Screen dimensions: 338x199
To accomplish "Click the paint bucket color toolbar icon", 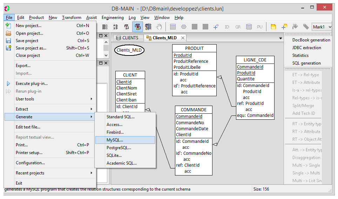I will [295, 27].
